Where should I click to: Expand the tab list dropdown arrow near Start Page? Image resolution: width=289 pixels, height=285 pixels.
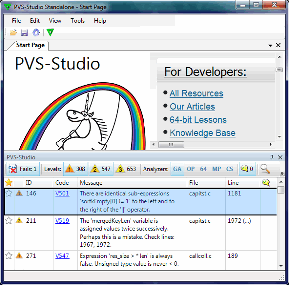[270, 45]
